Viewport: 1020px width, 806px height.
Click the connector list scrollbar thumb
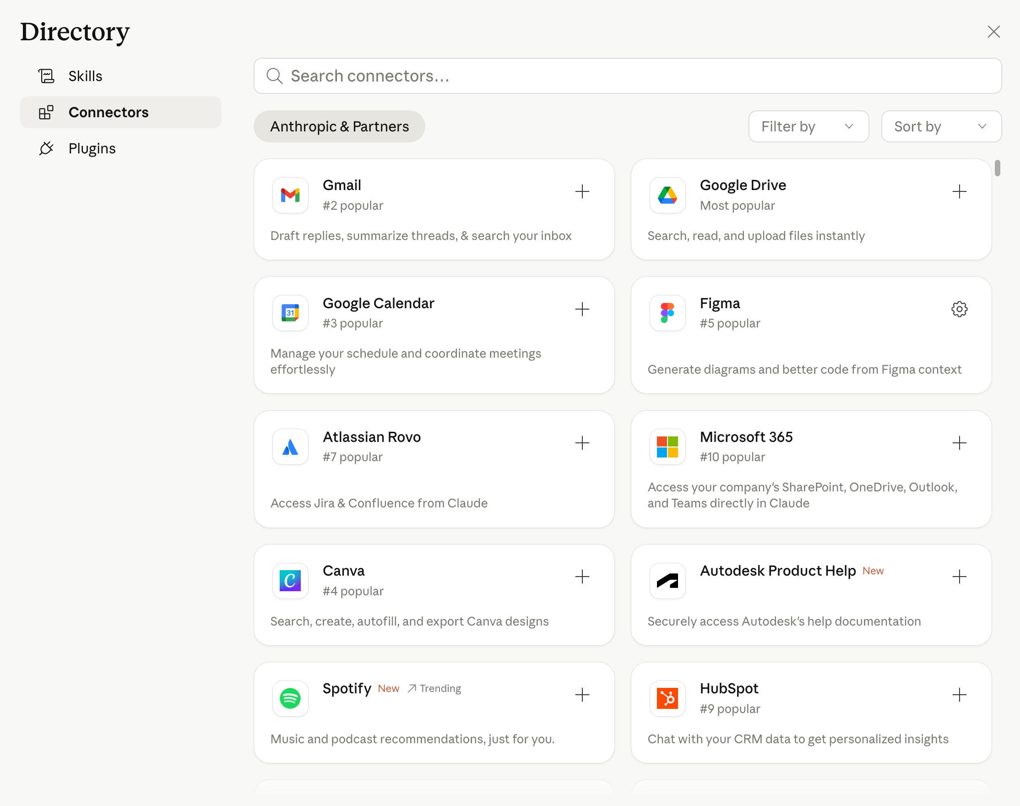click(x=997, y=168)
